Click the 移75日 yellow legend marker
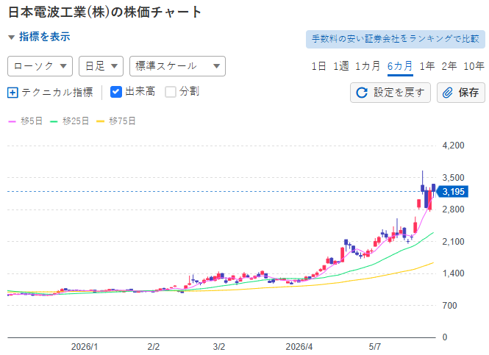489x355 pixels. pos(100,121)
